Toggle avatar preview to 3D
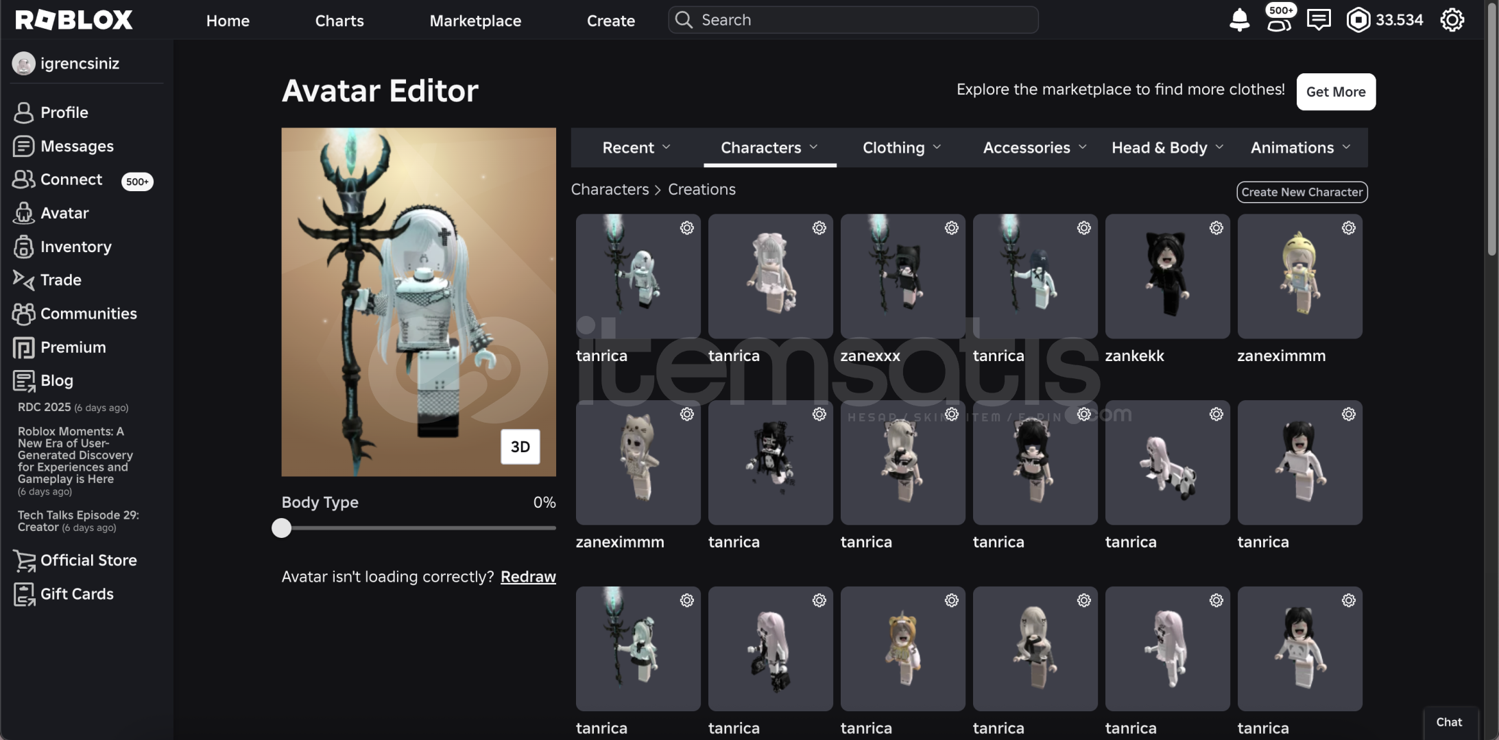1499x740 pixels. [520, 447]
